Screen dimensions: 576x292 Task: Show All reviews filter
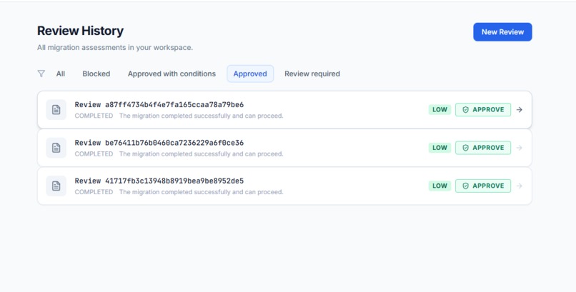tap(61, 74)
